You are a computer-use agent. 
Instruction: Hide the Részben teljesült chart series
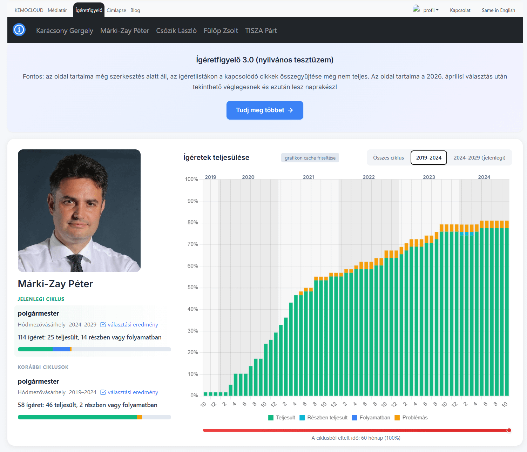pyautogui.click(x=323, y=418)
